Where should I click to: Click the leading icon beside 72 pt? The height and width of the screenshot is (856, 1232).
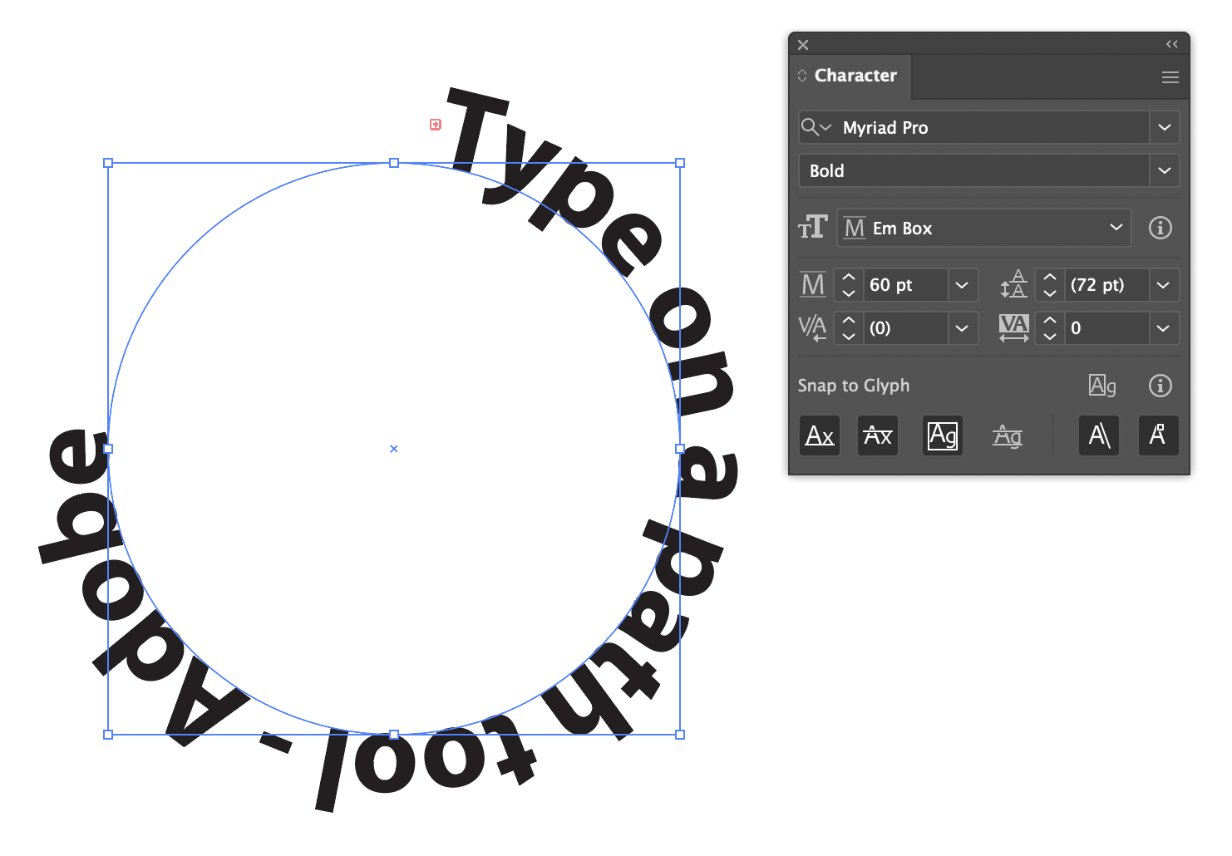tap(1014, 285)
